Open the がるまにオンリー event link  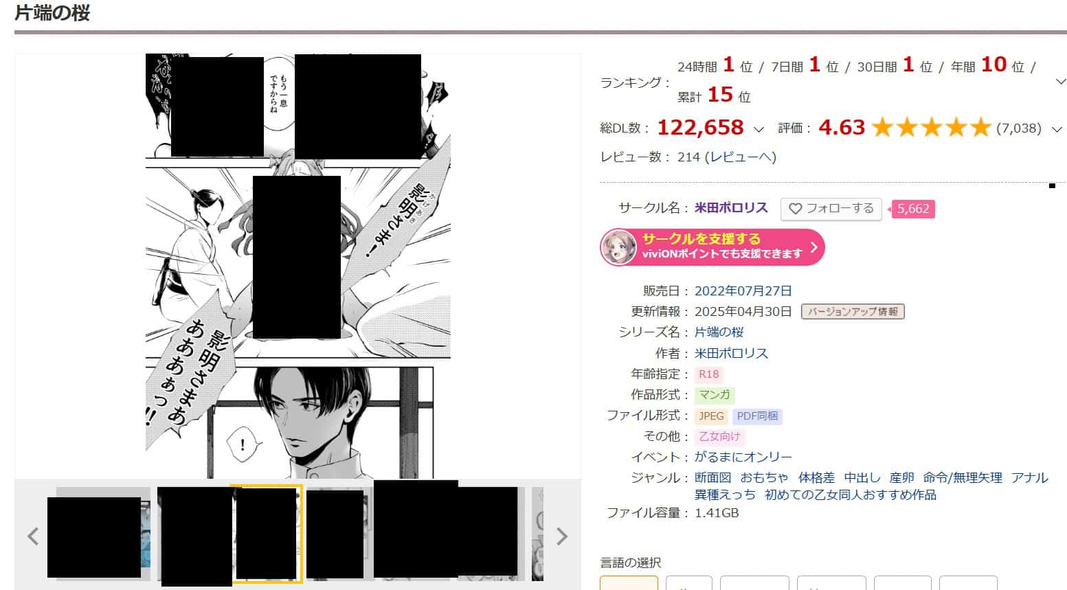coord(743,457)
